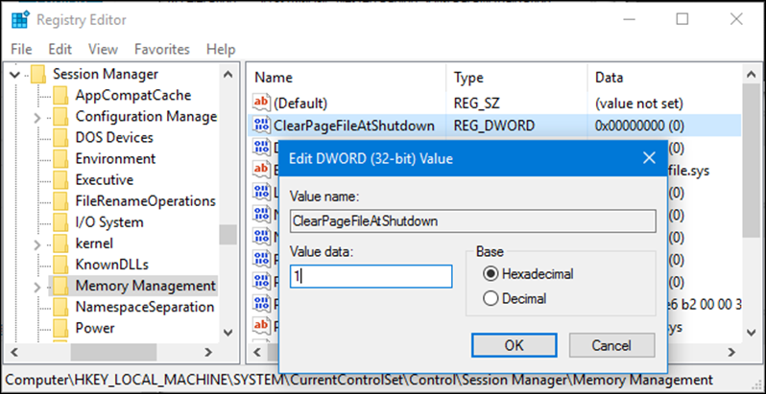Select the Environment folder icon
Screen dimensions: 766x394
point(60,158)
